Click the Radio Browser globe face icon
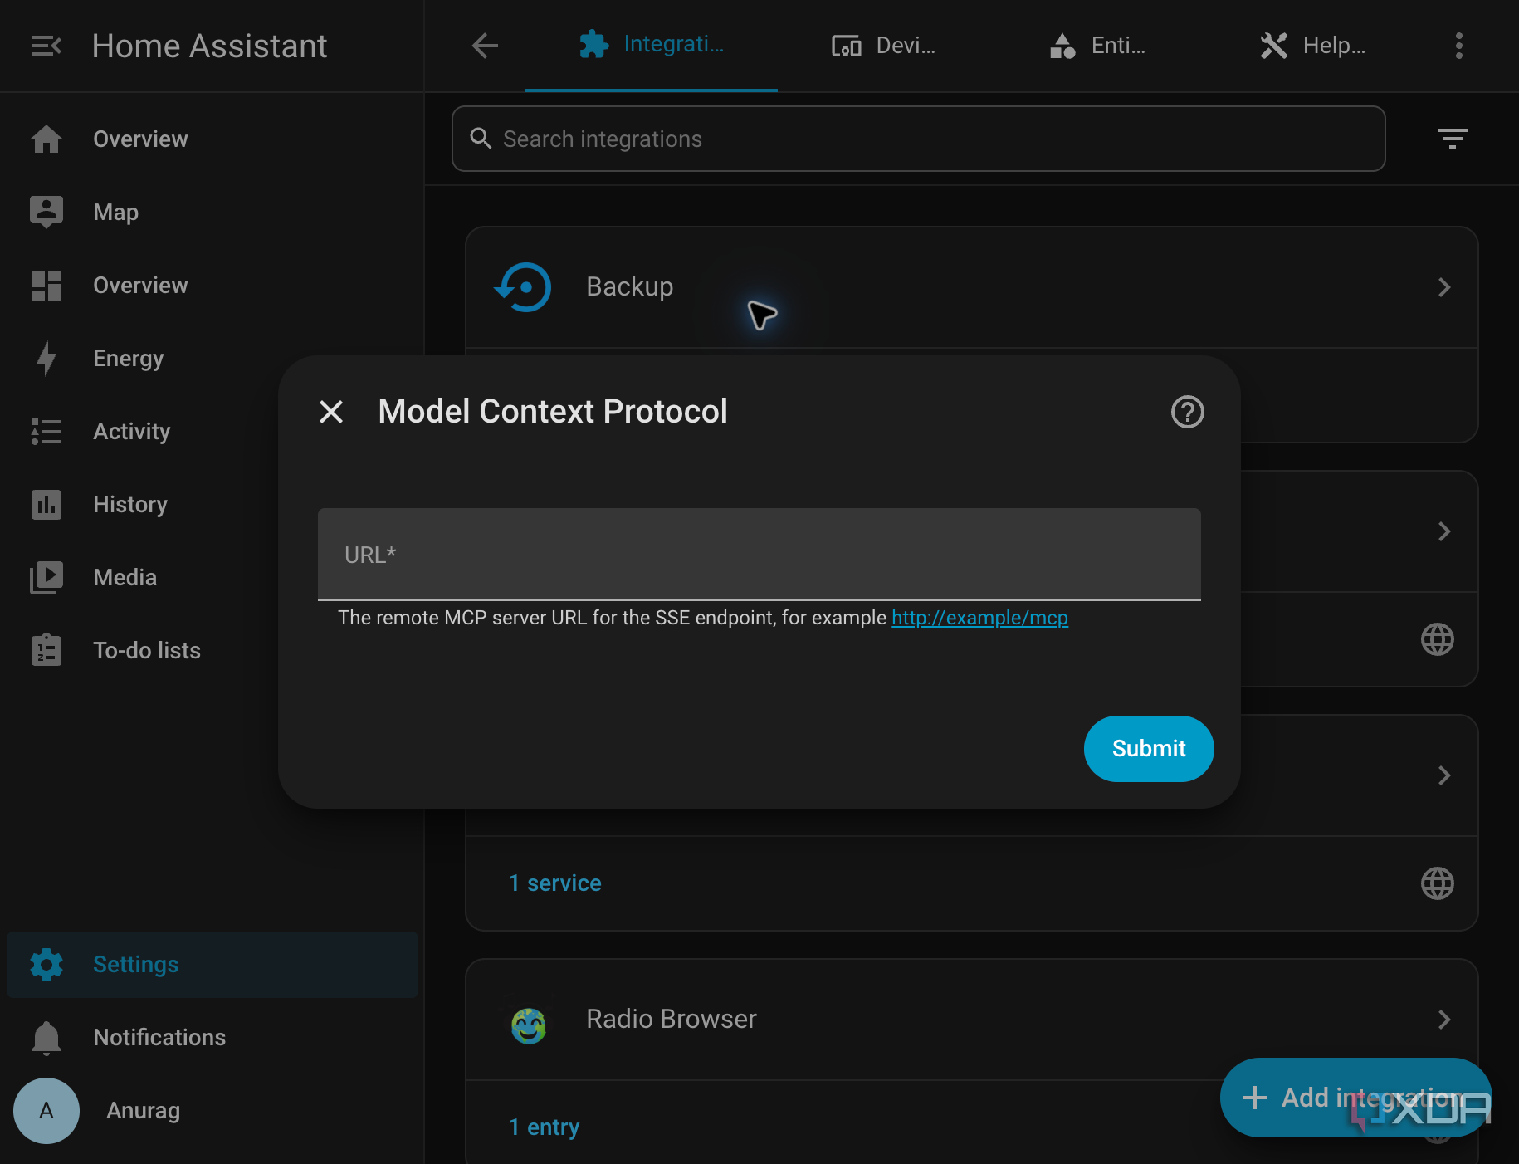The image size is (1519, 1164). point(529,1026)
